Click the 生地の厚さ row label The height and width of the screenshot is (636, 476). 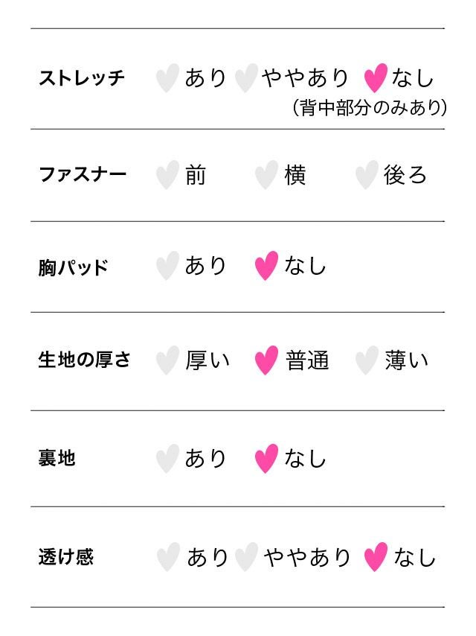[x=84, y=360]
